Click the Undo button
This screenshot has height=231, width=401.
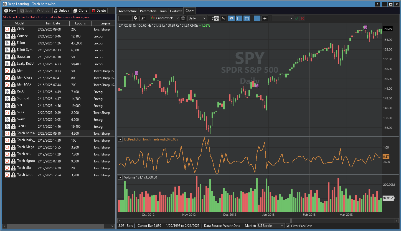coord(43,11)
